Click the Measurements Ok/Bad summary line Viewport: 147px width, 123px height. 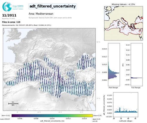27,25
